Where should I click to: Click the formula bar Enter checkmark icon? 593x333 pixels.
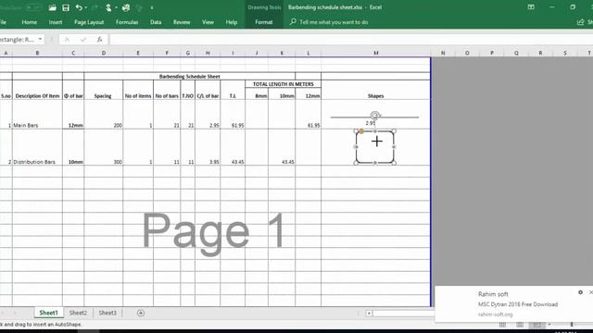tap(83, 39)
